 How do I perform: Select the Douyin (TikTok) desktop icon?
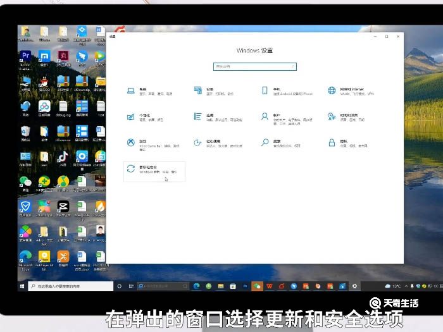coord(63,158)
